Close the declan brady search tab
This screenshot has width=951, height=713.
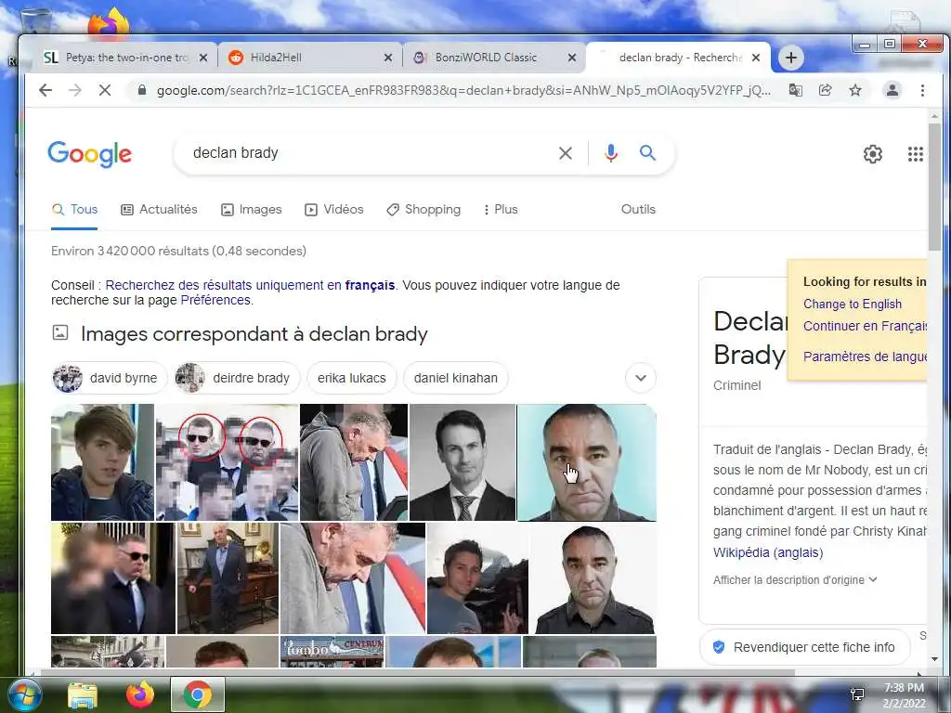point(756,58)
